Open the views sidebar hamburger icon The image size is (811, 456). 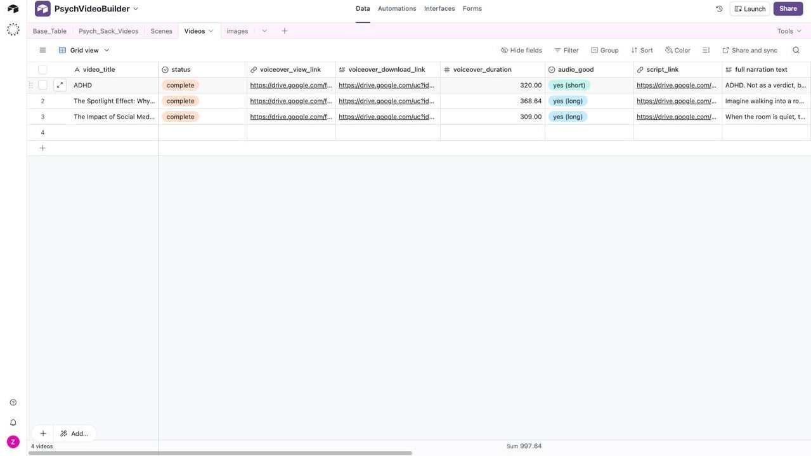tap(42, 50)
